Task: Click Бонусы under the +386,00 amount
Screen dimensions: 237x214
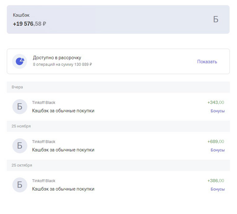Action: coord(217,189)
